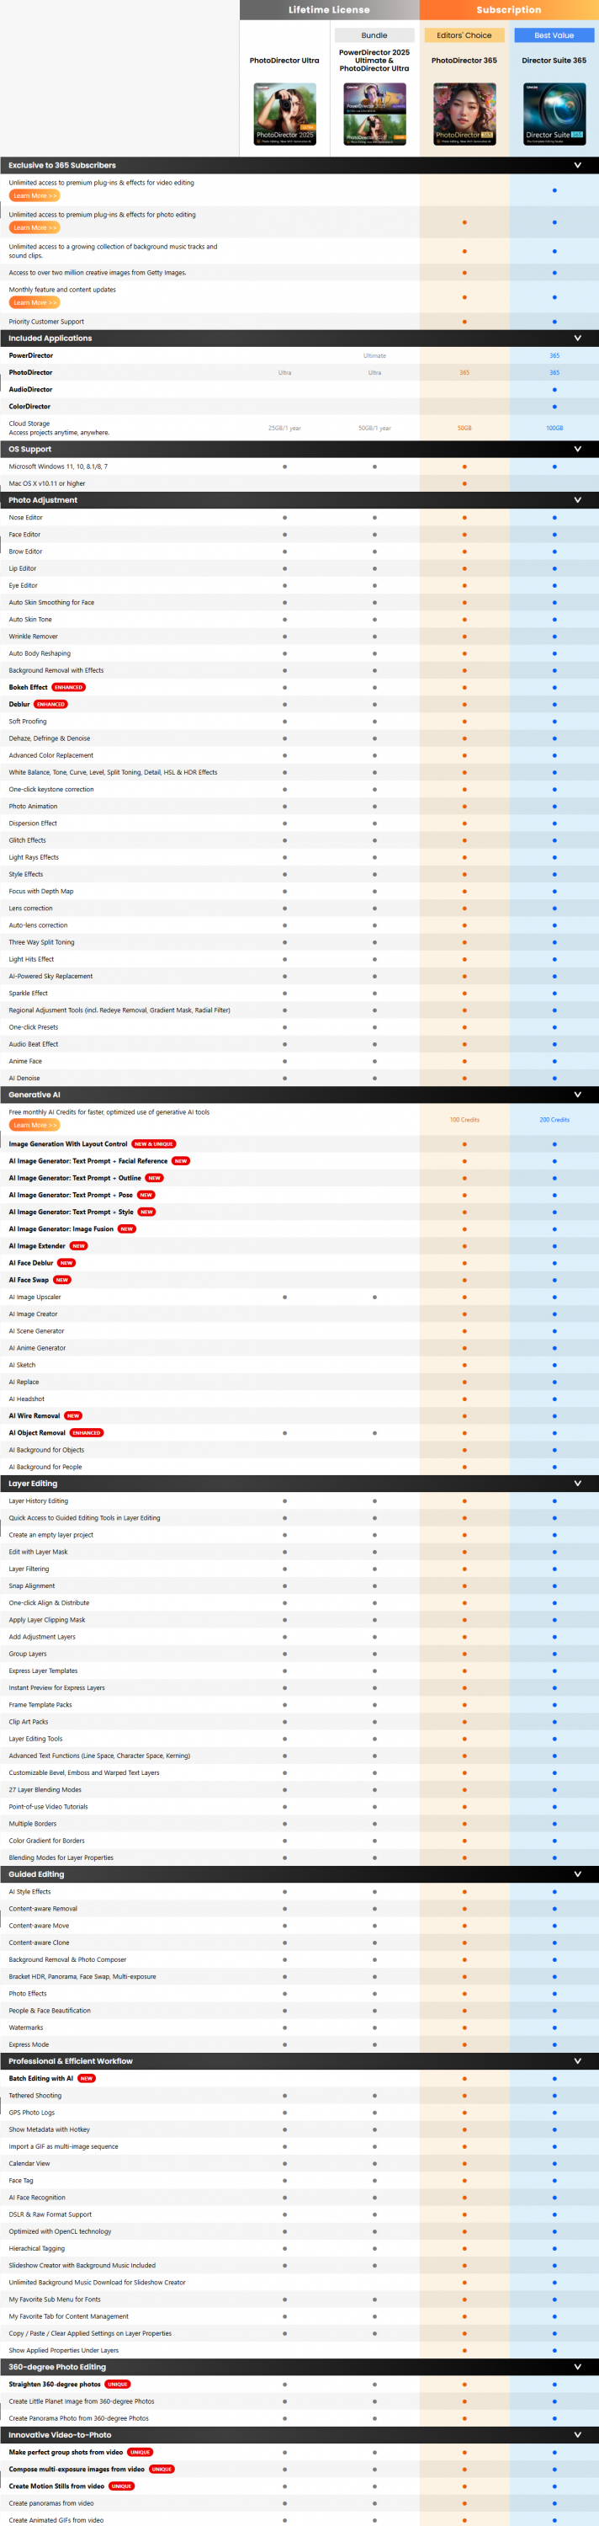This screenshot has height=2526, width=599.
Task: Click the Director Suite 365 product title
Action: click(x=554, y=61)
